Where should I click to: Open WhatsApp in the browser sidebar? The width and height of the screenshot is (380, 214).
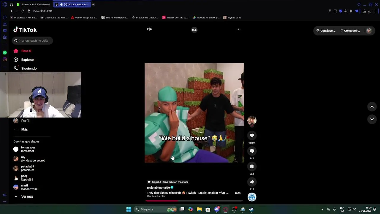[x=5, y=53]
